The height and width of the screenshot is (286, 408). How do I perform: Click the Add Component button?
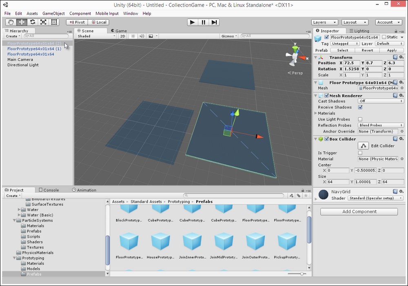(359, 211)
